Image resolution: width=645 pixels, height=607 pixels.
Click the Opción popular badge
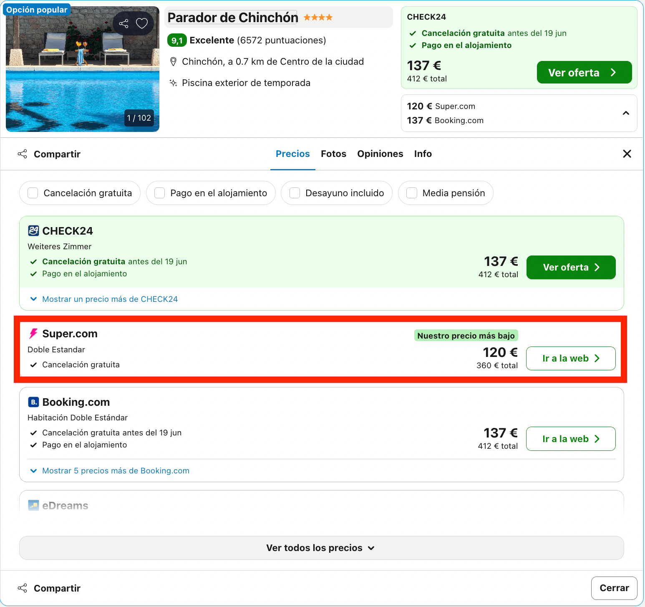click(37, 10)
